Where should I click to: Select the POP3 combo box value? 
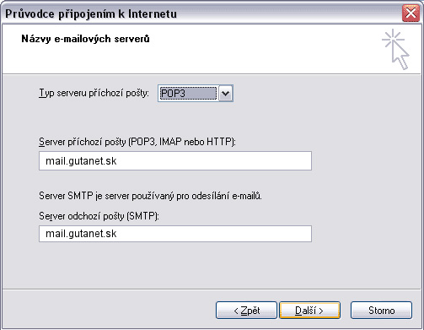(x=188, y=94)
